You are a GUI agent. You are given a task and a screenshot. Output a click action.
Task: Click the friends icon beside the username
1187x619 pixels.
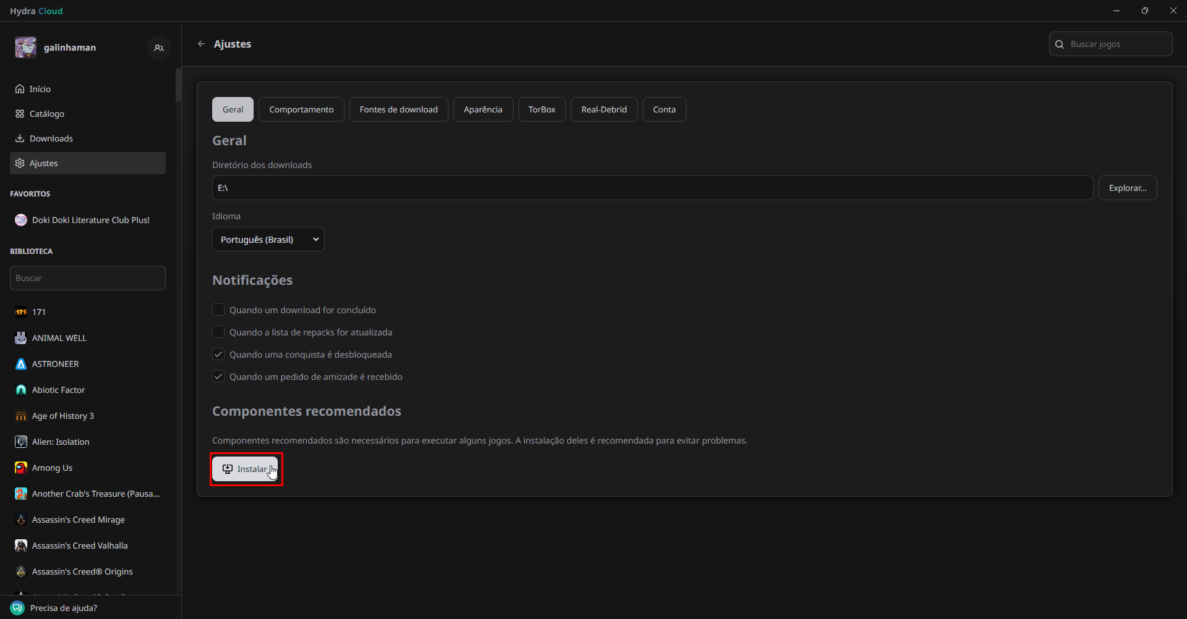[x=159, y=48]
